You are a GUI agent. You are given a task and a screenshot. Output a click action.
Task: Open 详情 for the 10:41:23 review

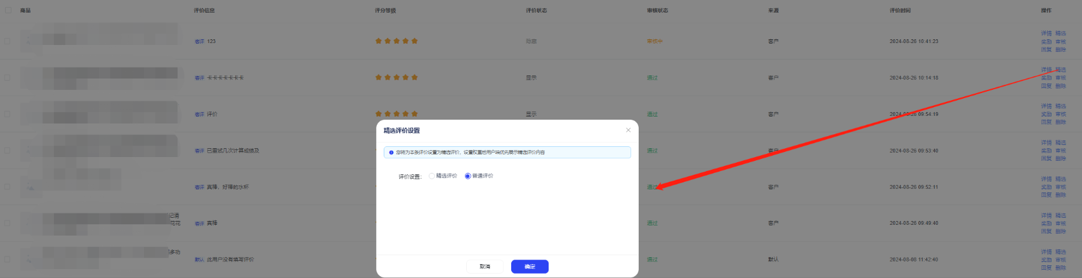pyautogui.click(x=1046, y=34)
